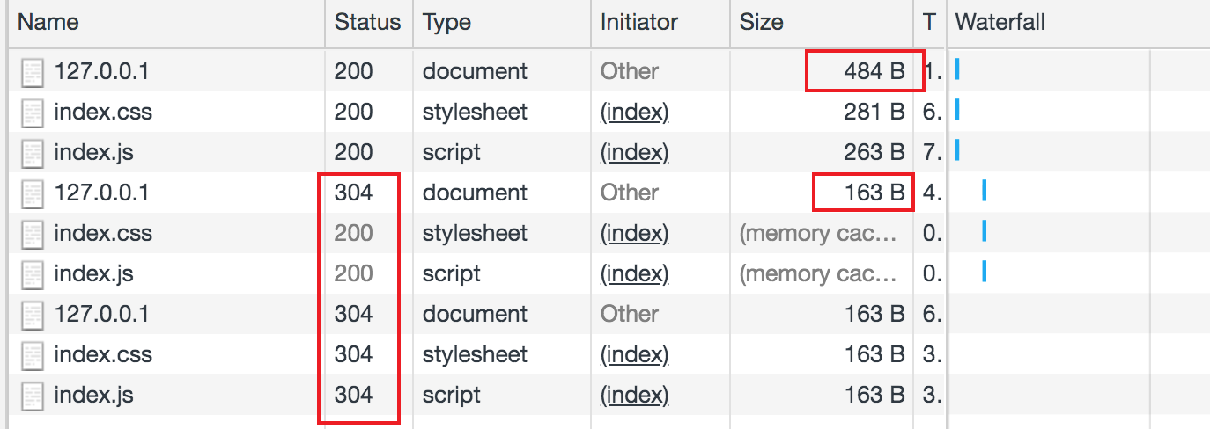The height and width of the screenshot is (429, 1210).
Task: Click the 281 B size cell
Action: point(874,113)
